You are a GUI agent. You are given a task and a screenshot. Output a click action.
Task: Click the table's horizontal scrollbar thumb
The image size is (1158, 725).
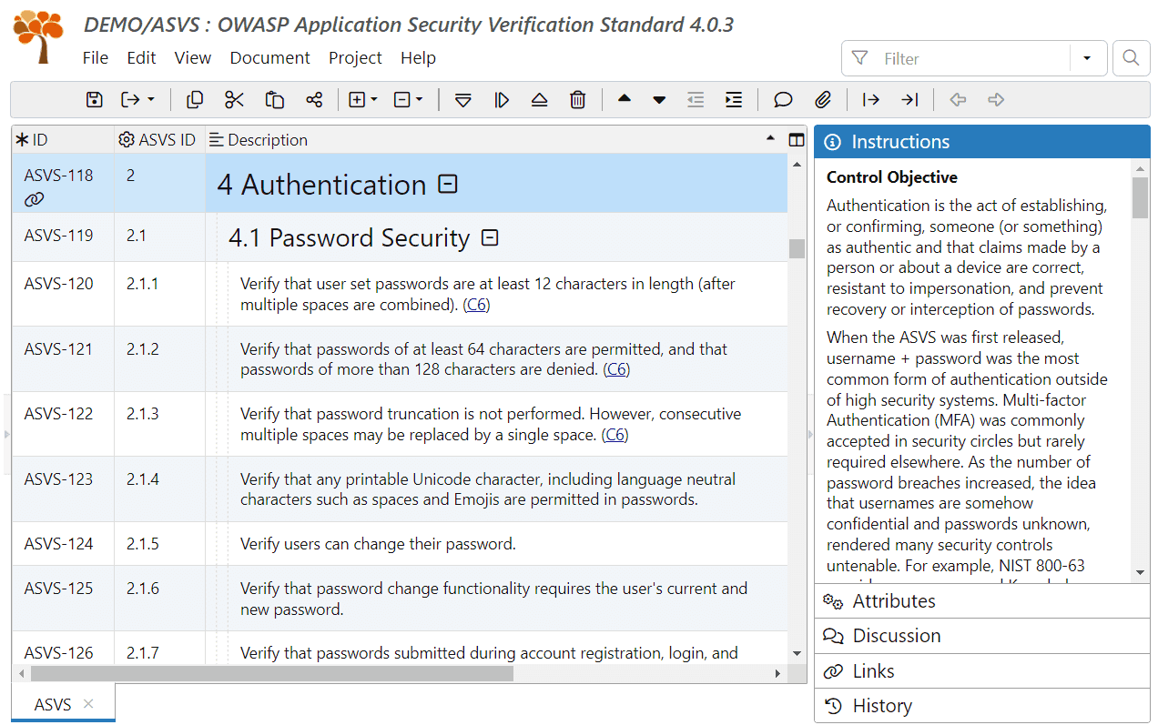click(x=271, y=674)
